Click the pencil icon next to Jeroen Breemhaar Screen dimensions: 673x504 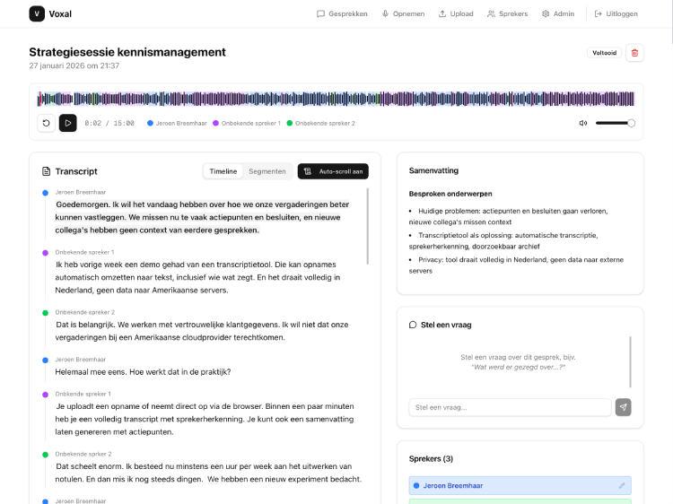(x=622, y=485)
